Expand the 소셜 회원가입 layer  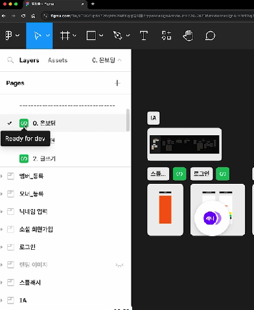2,229
